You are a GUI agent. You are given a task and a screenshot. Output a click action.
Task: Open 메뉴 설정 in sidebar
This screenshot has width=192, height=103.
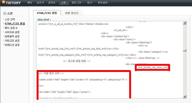tap(10, 28)
